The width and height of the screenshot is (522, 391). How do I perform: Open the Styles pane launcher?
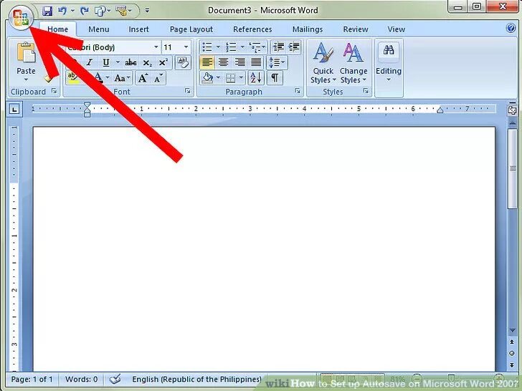(x=366, y=91)
